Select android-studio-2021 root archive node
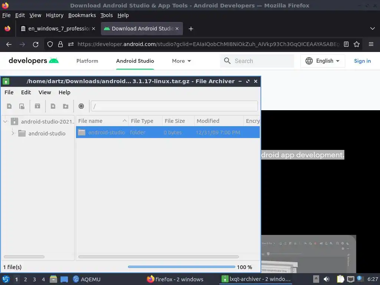The image size is (380, 285). coord(43,121)
